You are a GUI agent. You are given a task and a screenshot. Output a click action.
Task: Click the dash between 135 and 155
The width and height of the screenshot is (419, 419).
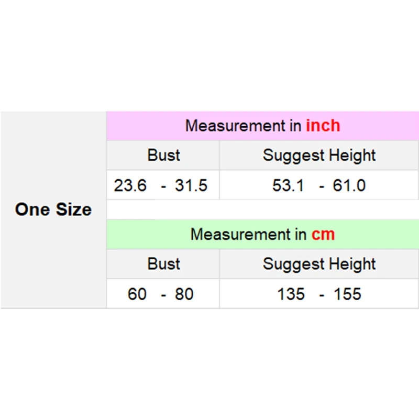coord(323,294)
